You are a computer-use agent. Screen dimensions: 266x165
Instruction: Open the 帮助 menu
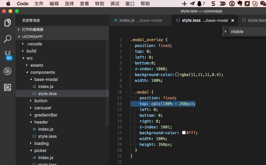145,4
